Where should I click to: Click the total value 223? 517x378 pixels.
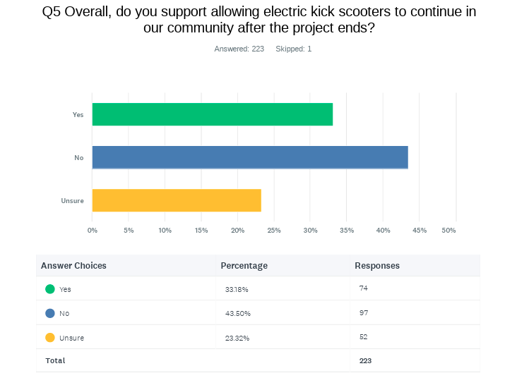coord(365,360)
